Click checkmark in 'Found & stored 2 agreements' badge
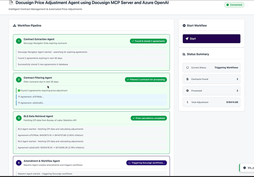This screenshot has height=177, width=254. coord(133,41)
